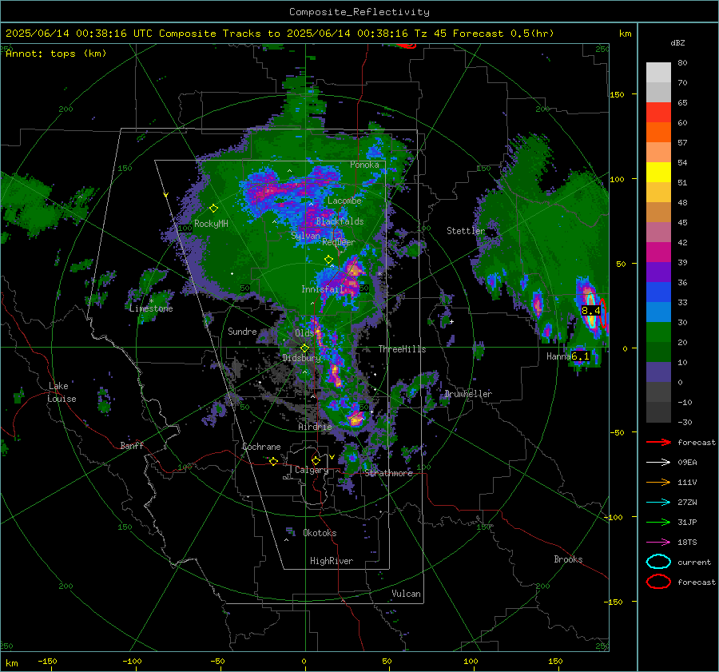Click the Okotoks city label
This screenshot has height=672, width=719.
click(320, 533)
